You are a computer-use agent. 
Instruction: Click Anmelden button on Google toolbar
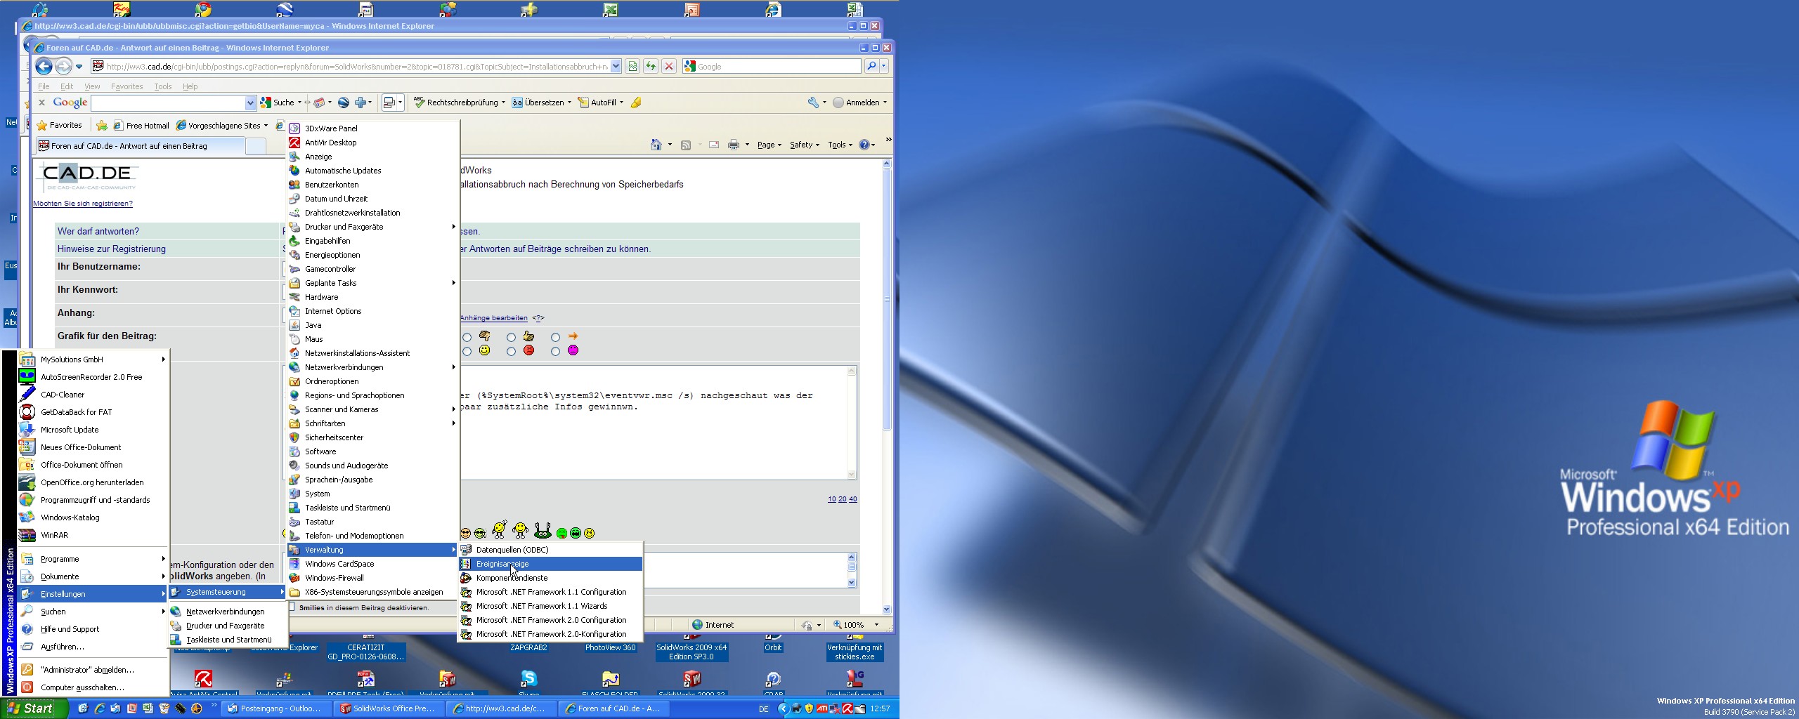(860, 103)
